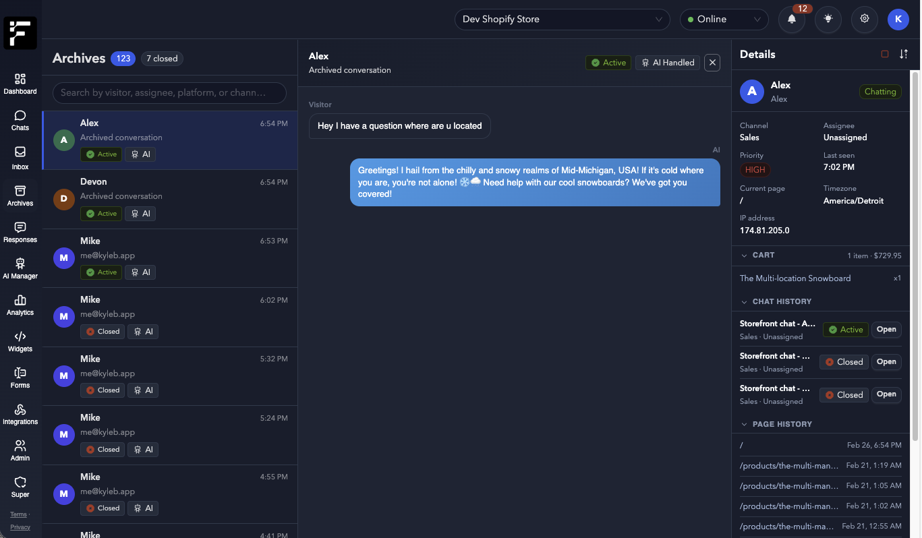The width and height of the screenshot is (922, 538).
Task: Select Devon's archived conversation
Action: (170, 200)
